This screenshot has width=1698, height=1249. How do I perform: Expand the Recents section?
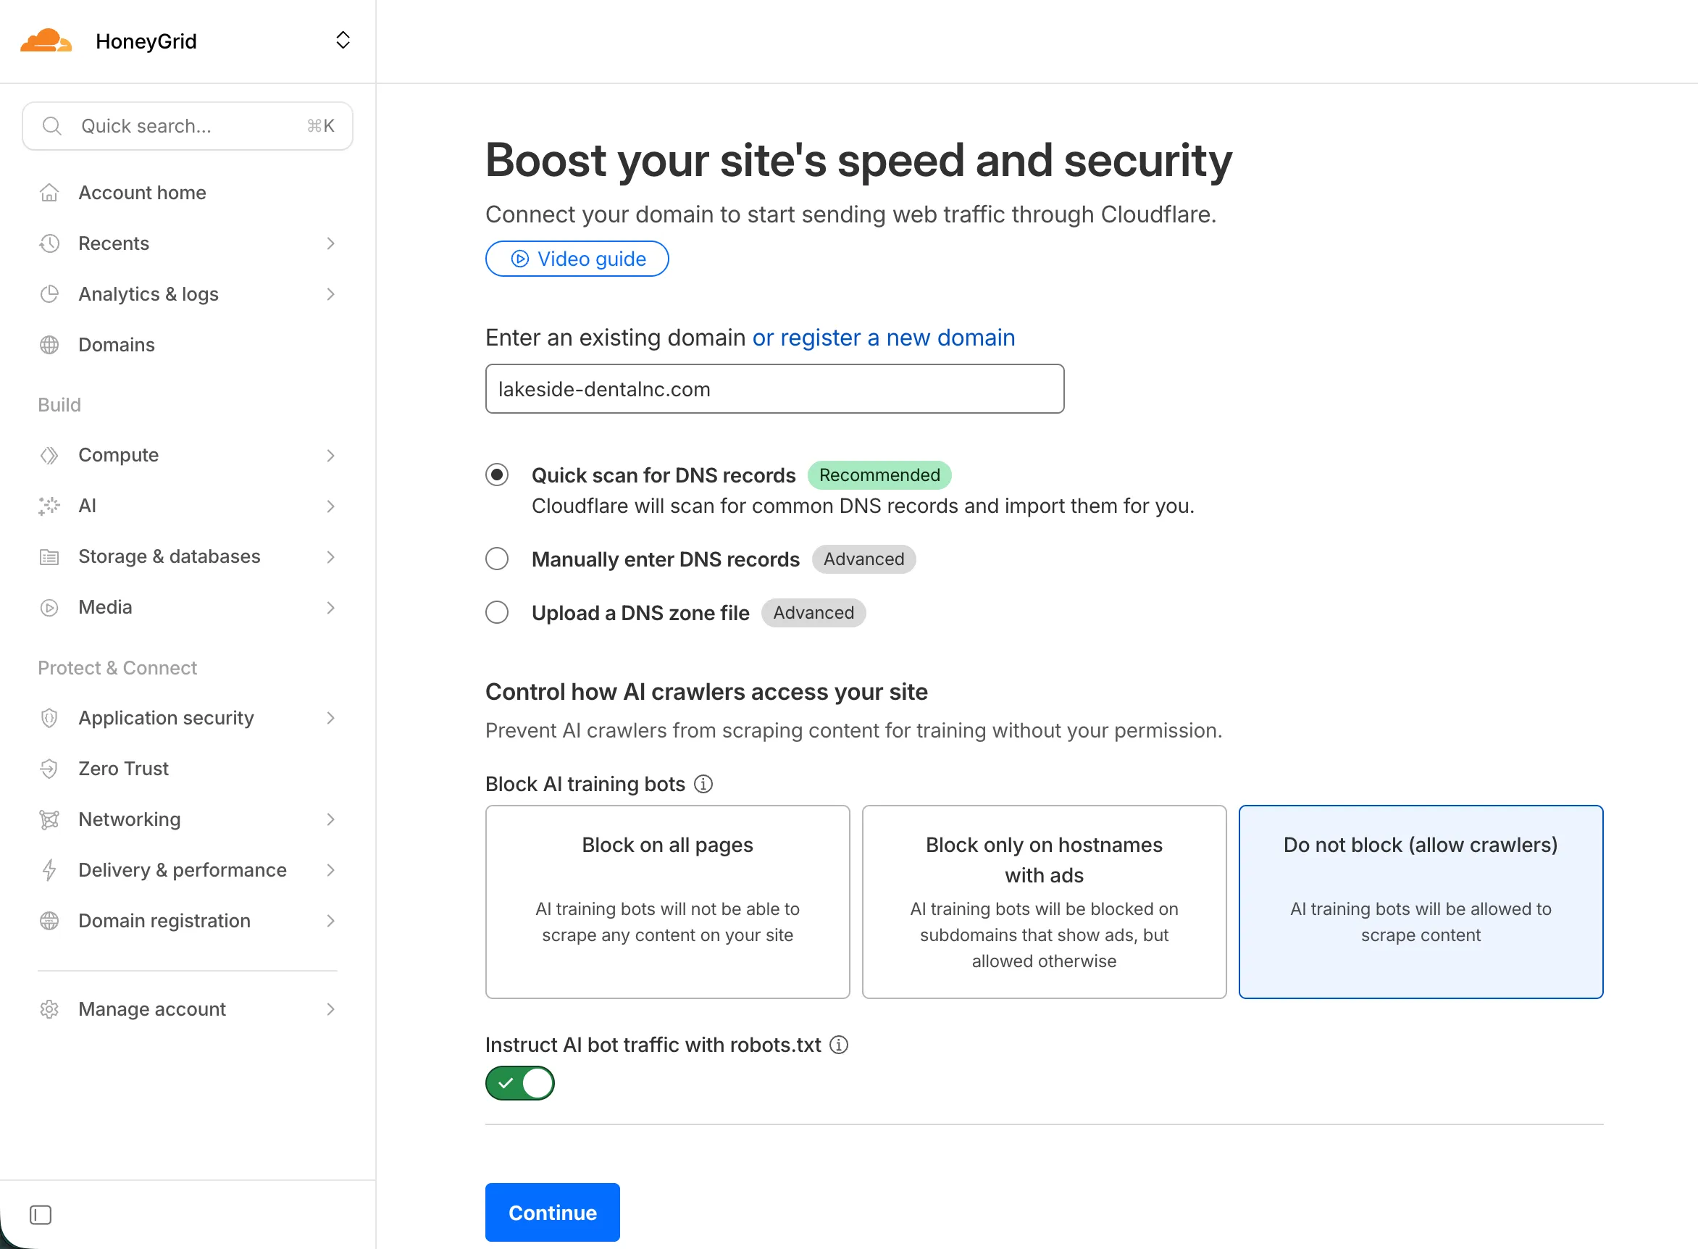[330, 243]
